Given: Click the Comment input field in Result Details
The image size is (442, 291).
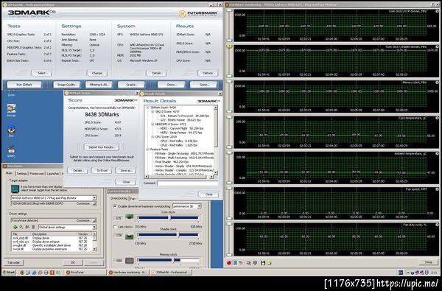Looking at the screenshot, I should 187,183.
